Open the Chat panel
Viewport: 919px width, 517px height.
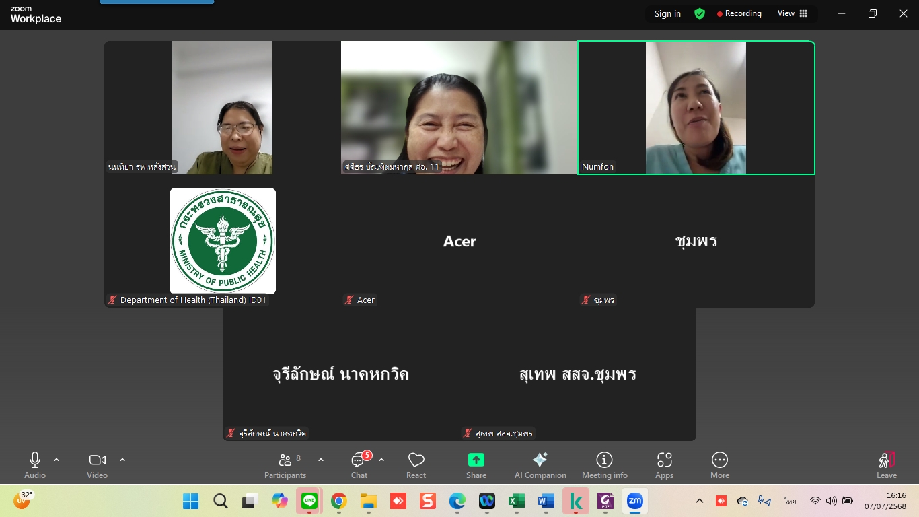click(359, 464)
